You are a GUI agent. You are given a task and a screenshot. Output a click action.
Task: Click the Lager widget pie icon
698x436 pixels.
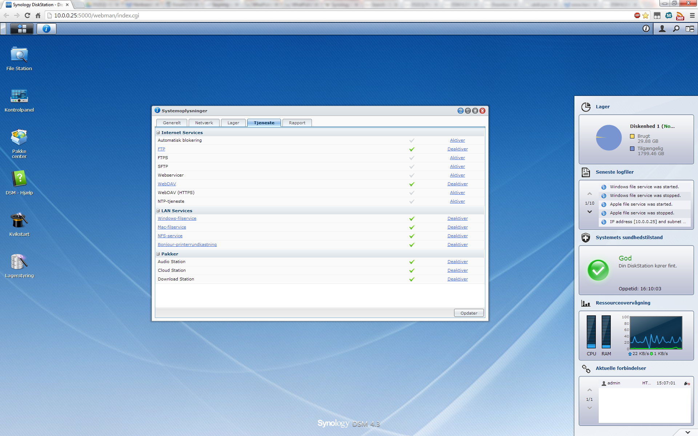586,107
